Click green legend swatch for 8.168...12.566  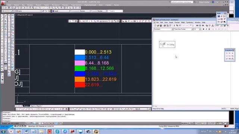(80, 68)
